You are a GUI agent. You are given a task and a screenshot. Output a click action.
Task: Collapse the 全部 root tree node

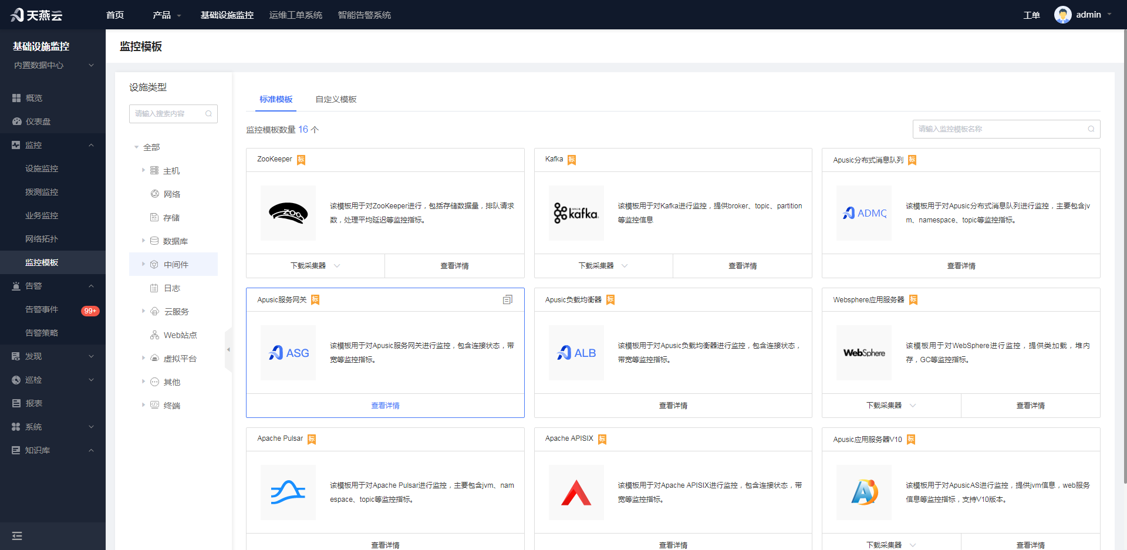(136, 147)
